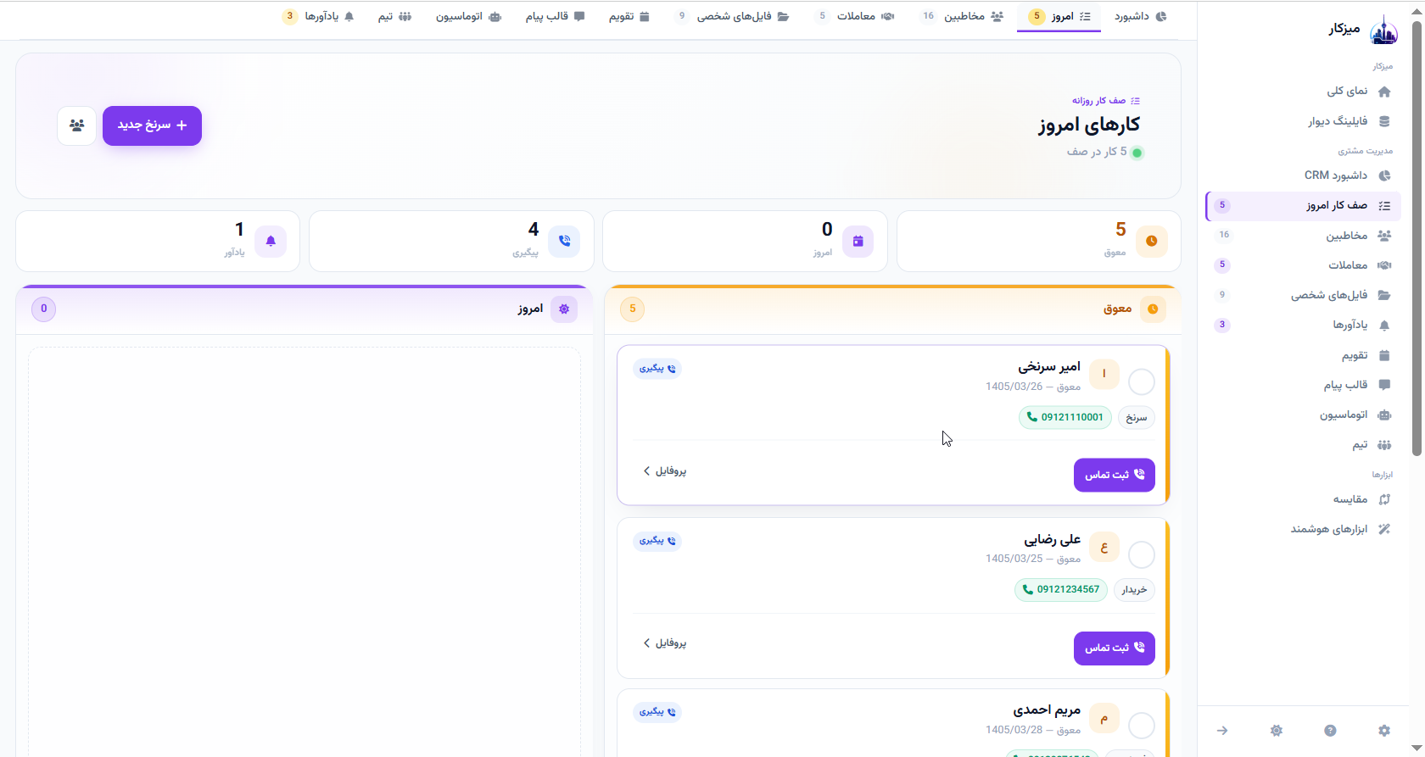Click the handshake icon beside sidebar معاملات
Screen dimensions: 1425x757
1384,265
